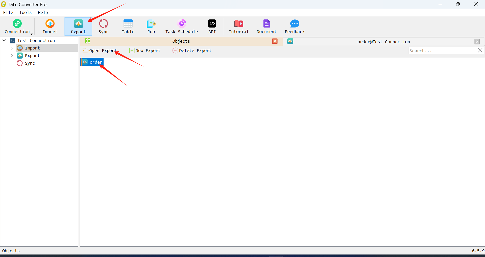Minimize the DiLu Converter Pro window

tap(441, 4)
